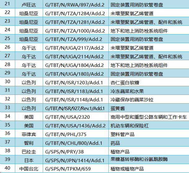Click product cell 杏仁蛋白软糖

pos(149,82)
